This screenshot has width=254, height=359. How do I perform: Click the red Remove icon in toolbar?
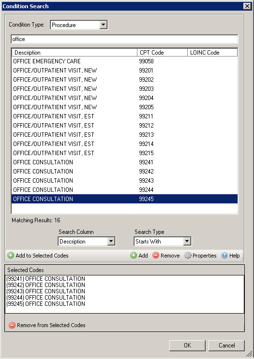pyautogui.click(x=156, y=255)
